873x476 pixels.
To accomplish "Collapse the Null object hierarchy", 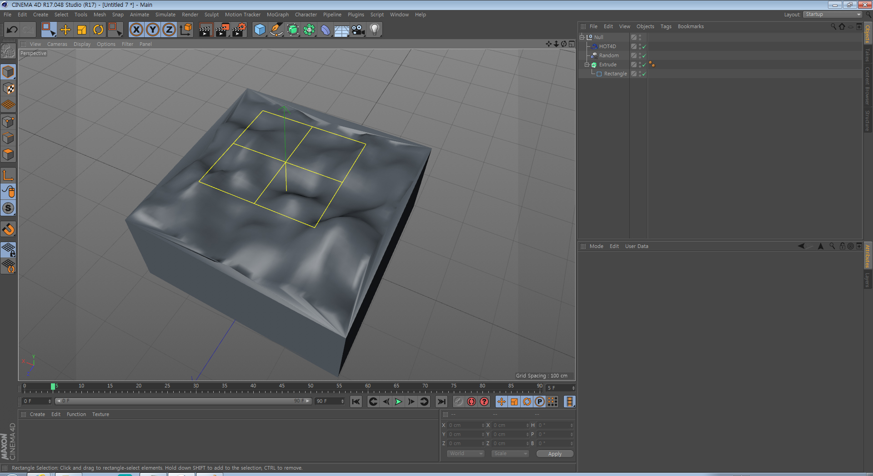I will pos(582,37).
